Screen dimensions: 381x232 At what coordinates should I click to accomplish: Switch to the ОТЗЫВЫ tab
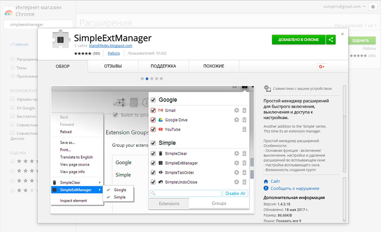(113, 66)
